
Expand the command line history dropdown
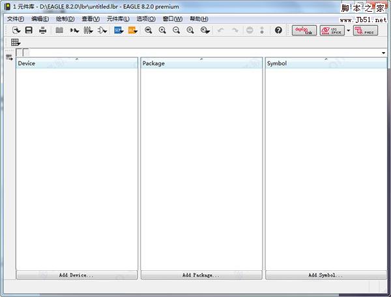click(384, 52)
